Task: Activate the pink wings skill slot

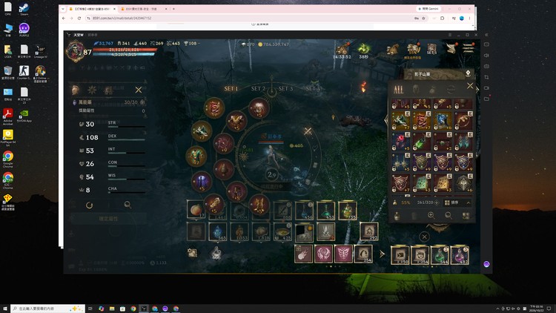Action: coord(323,254)
